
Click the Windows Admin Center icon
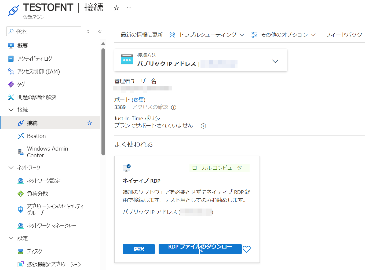click(21, 152)
